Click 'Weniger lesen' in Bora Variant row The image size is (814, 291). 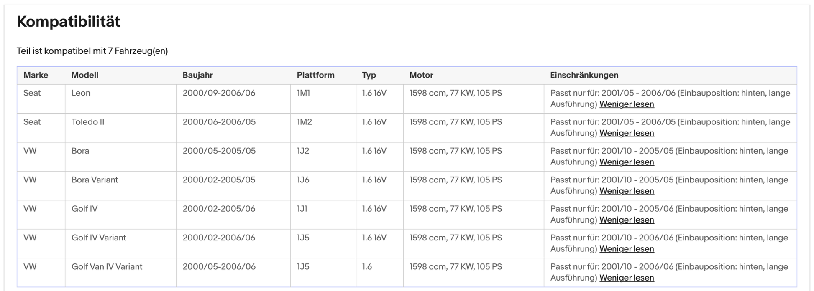point(626,191)
